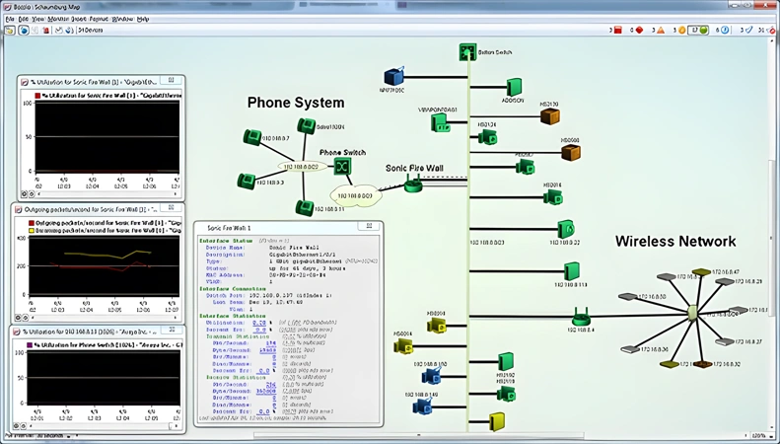Screen dimensions: 780x444
Task: Select the blue cube device icon
Action: click(x=394, y=76)
